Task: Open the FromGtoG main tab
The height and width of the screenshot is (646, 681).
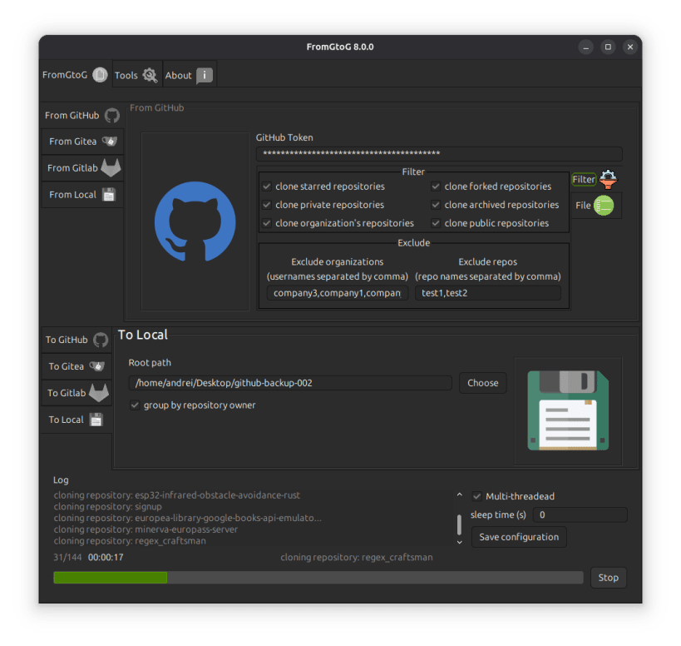Action: 75,75
